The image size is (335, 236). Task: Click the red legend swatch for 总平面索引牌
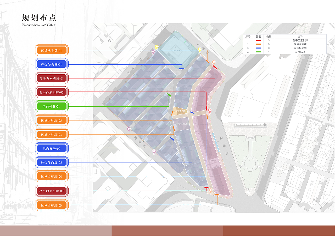[x=258, y=40]
